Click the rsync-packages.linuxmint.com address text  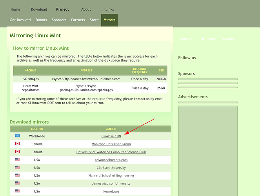[86, 88]
